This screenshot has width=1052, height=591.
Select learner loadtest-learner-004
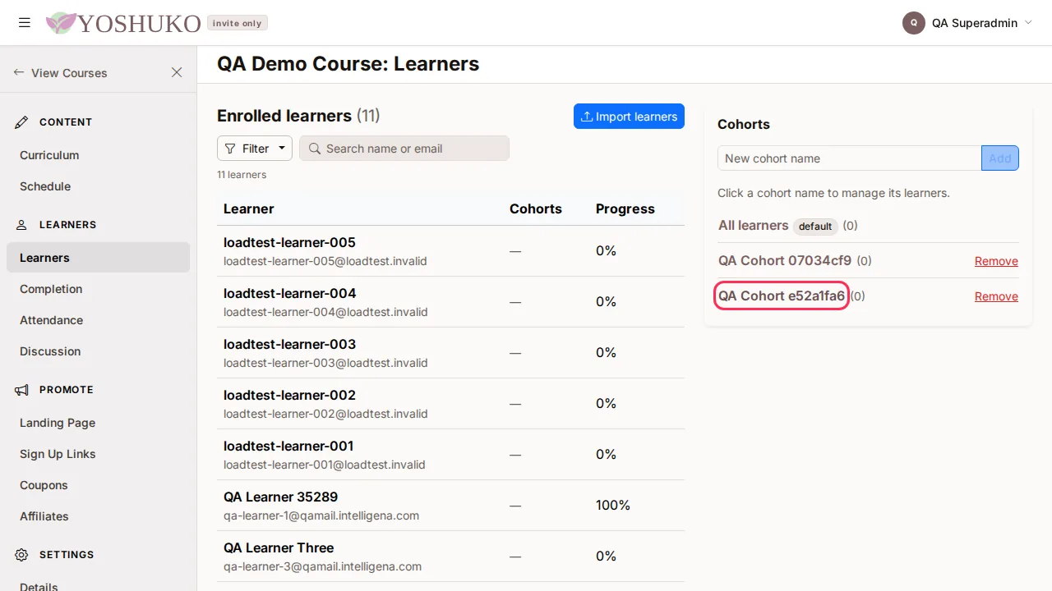[x=289, y=294]
